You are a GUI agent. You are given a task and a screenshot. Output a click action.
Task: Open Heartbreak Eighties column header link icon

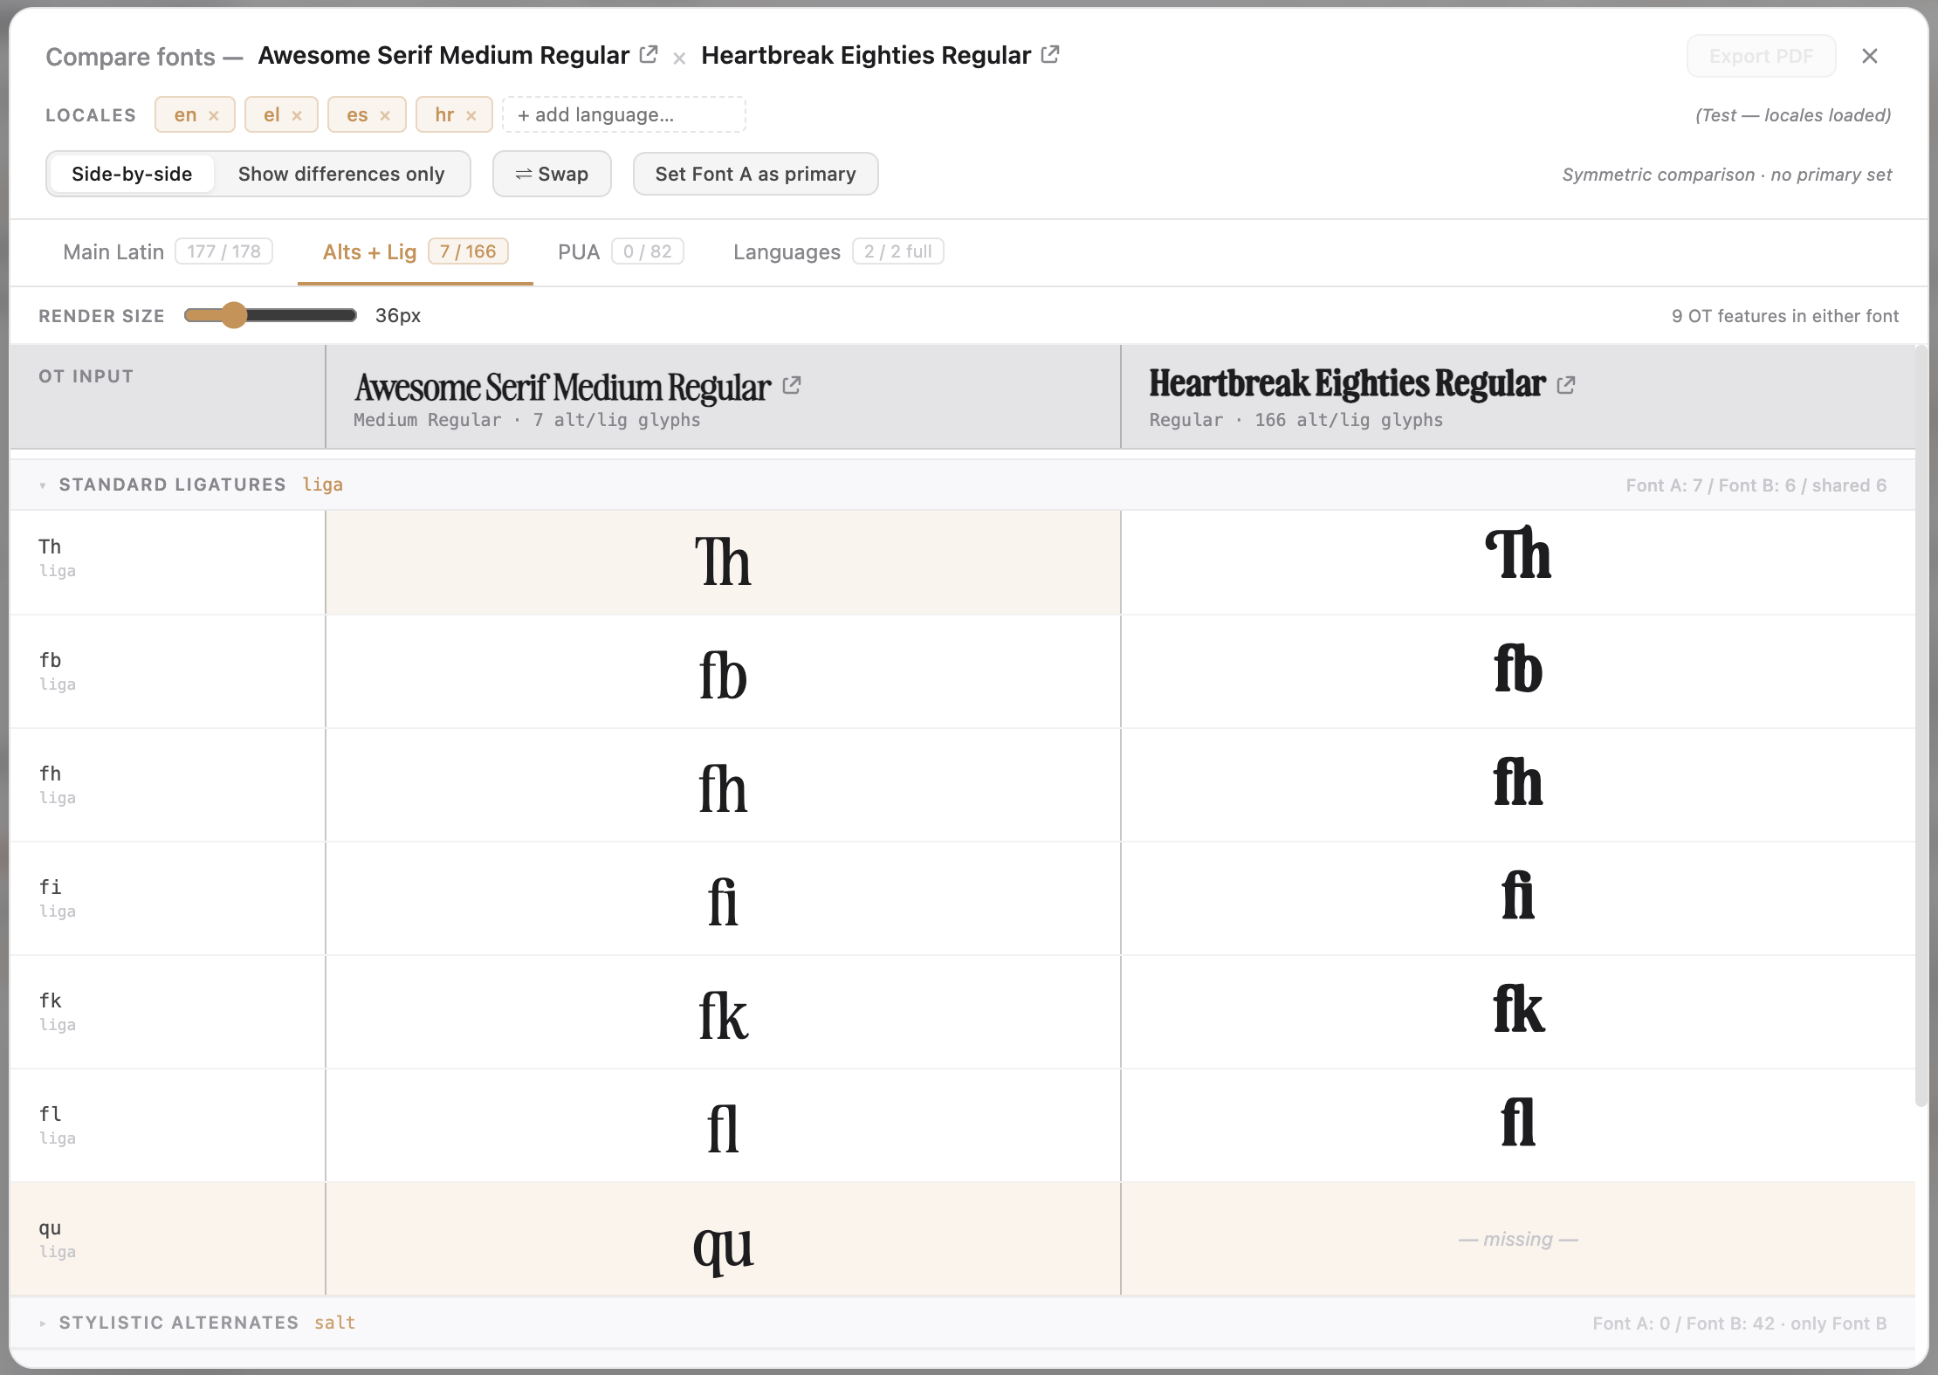coord(1566,385)
